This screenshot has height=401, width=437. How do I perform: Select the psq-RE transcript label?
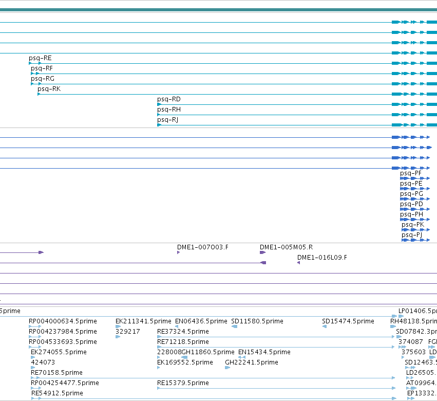pyautogui.click(x=40, y=58)
